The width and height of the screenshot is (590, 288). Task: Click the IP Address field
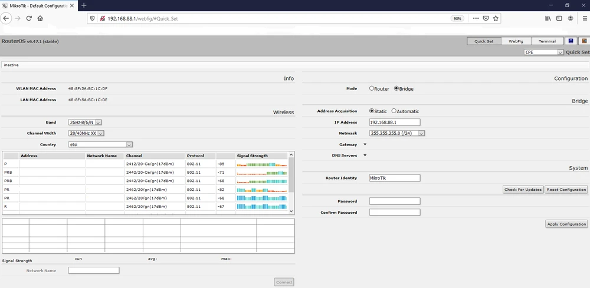coord(395,122)
